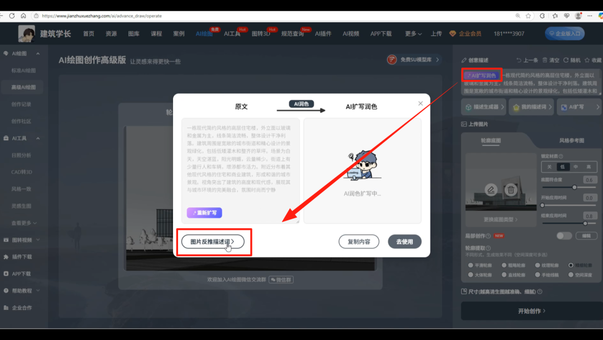Expand 帮助教程 sidebar section
The image size is (603, 340).
click(38, 291)
